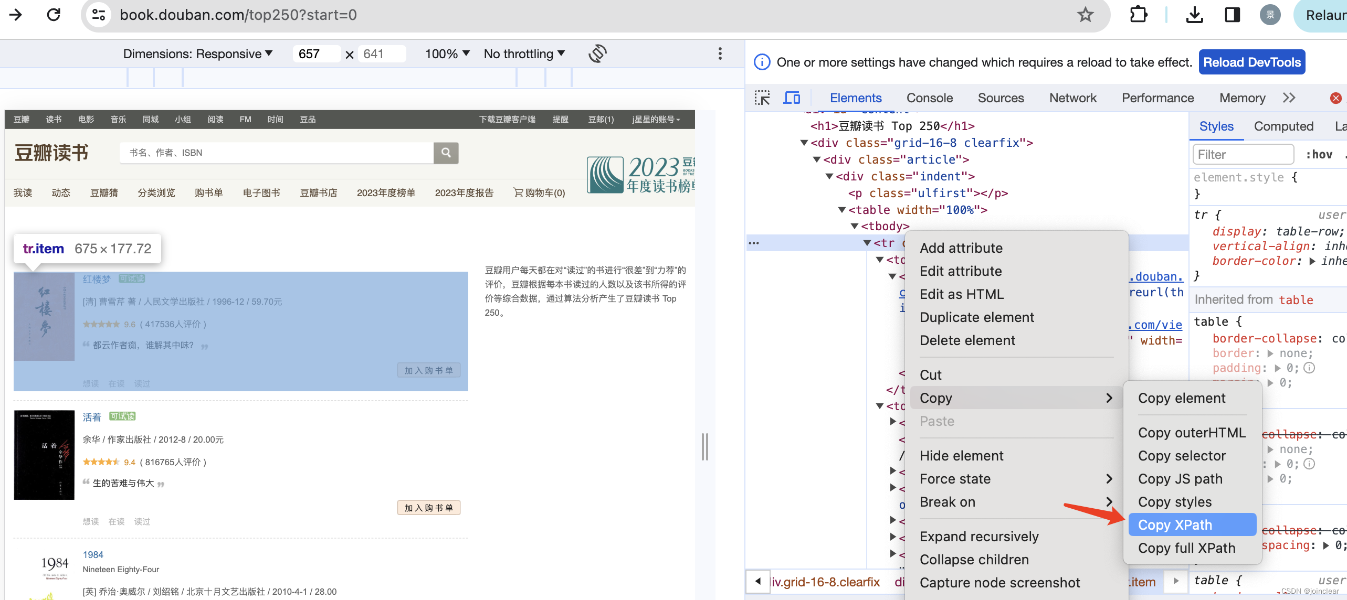Select Copy XPath in the submenu

click(x=1192, y=525)
